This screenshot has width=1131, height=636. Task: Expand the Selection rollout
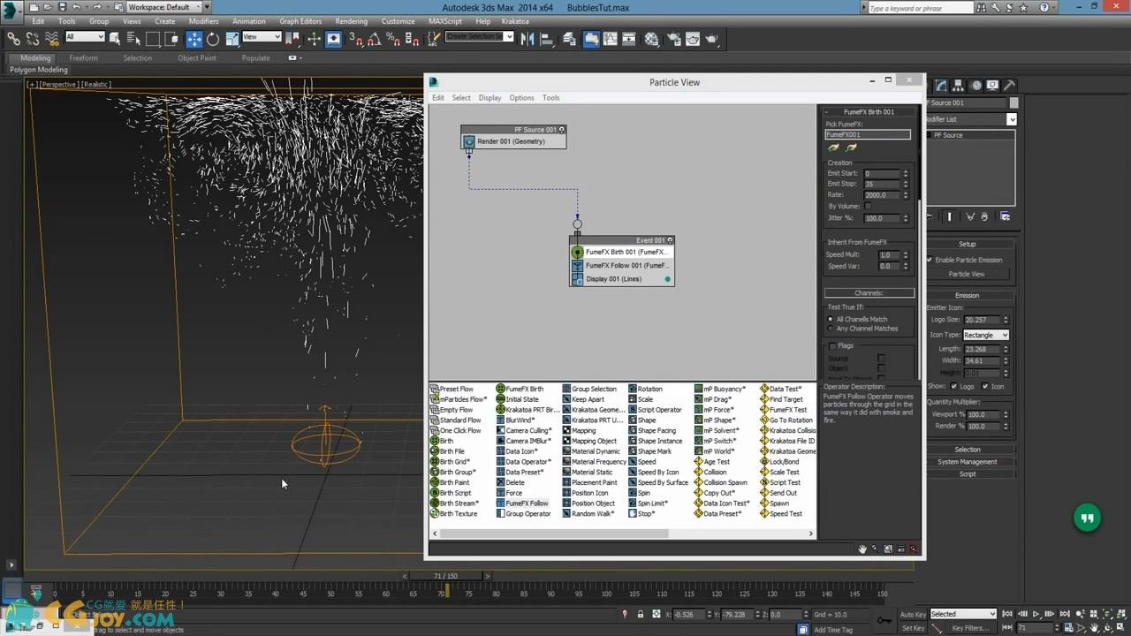pos(968,450)
